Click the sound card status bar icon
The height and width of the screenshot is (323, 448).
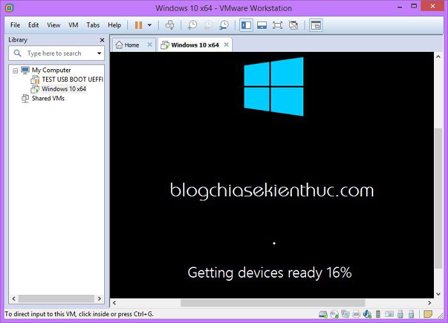367,315
